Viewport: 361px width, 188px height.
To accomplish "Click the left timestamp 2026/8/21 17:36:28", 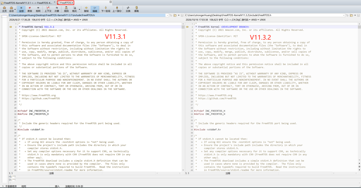I will [20, 20].
